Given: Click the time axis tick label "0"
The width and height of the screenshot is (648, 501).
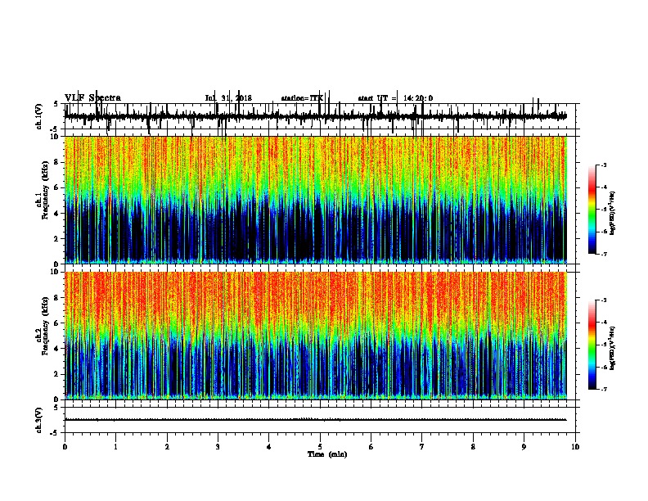Looking at the screenshot, I should (65, 446).
